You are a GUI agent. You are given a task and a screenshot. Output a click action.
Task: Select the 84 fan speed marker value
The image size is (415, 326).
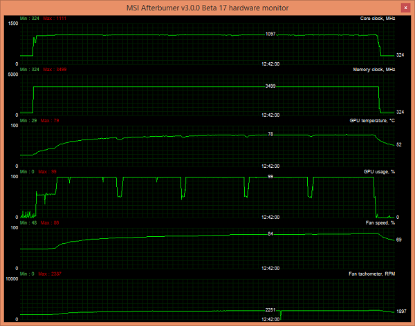coord(270,234)
